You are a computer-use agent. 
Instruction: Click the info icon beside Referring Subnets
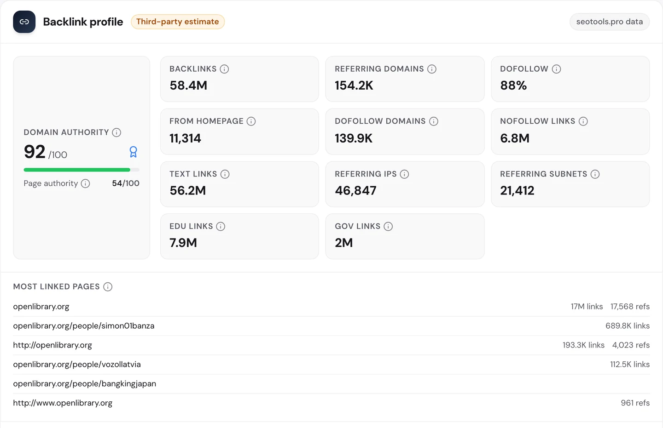595,174
